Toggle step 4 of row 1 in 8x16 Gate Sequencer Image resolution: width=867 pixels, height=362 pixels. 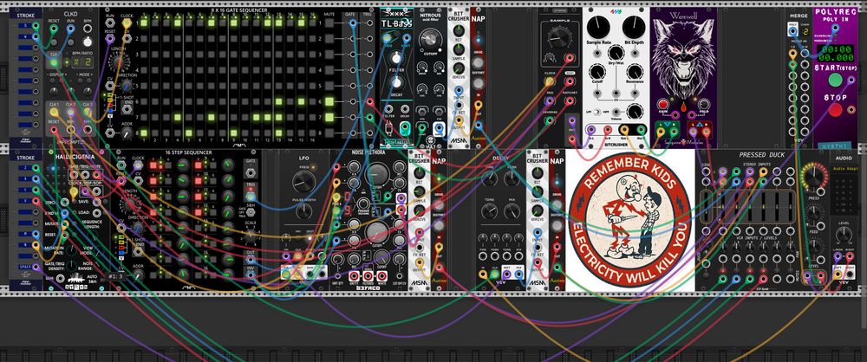tap(178, 23)
